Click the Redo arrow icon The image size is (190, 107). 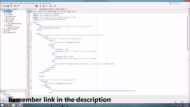click(x=18, y=6)
